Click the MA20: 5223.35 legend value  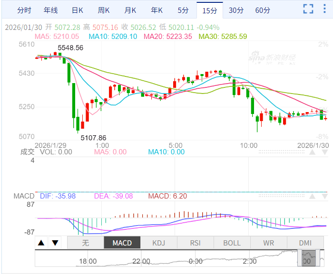coord(168,37)
